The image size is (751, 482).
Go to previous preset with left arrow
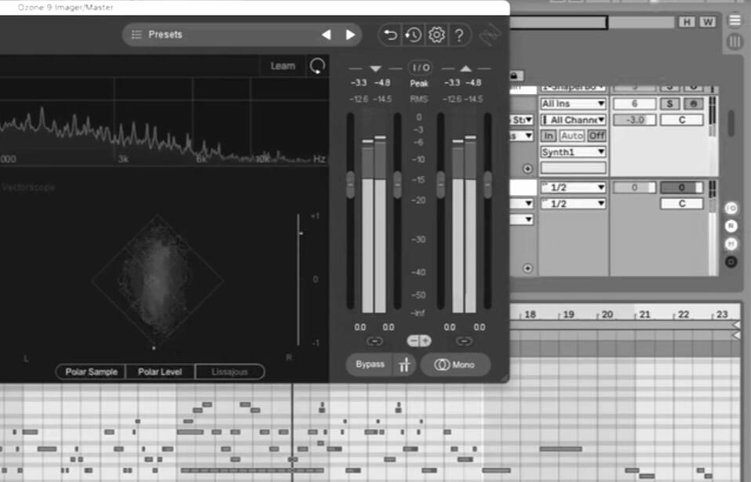(x=326, y=34)
